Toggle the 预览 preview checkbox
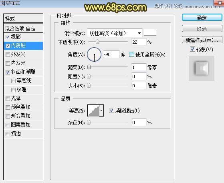 point(192,49)
